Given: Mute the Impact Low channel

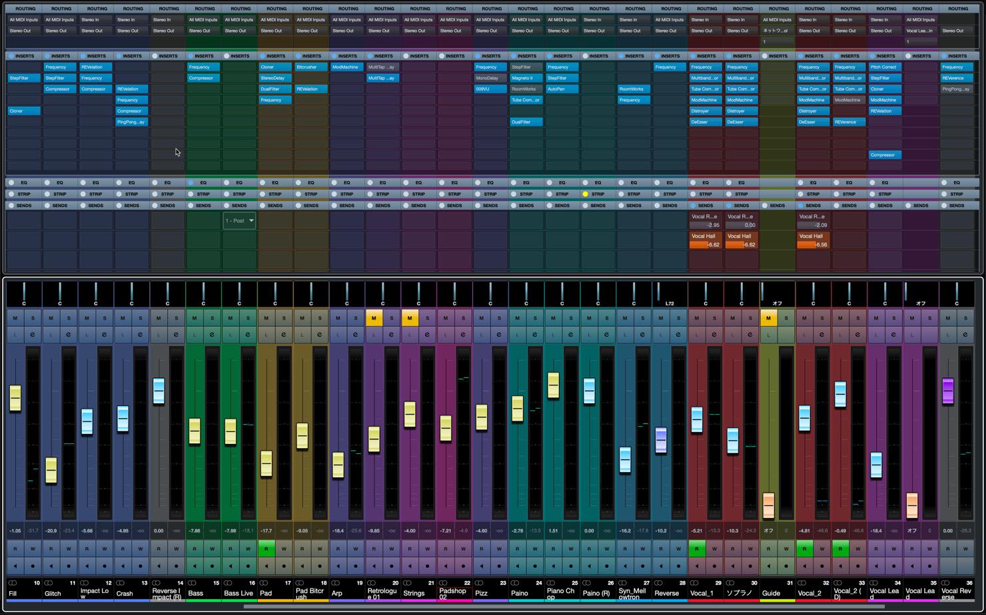Looking at the screenshot, I should point(87,318).
